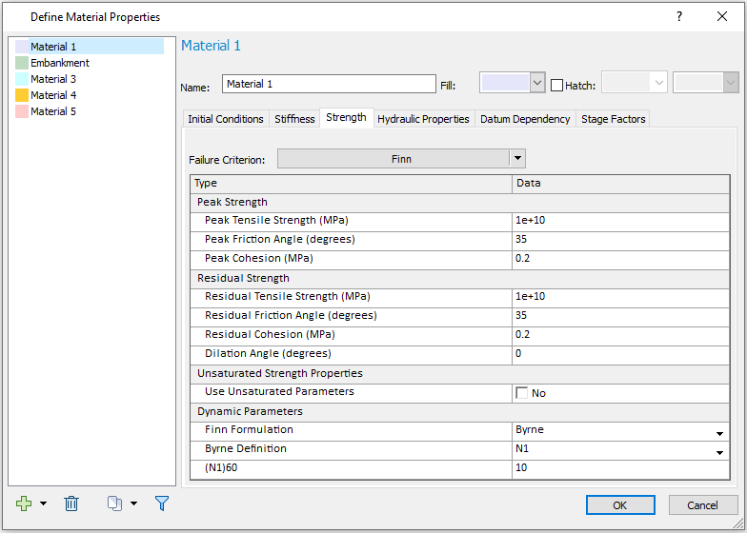
Task: Click the Cancel button
Action: pos(703,504)
